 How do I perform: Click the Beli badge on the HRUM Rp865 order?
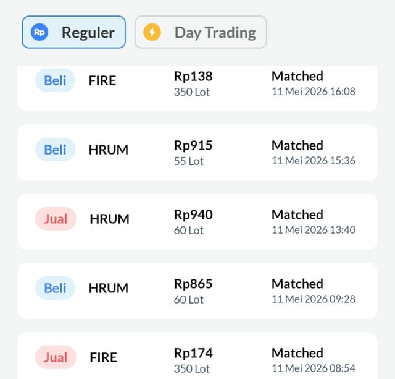(55, 288)
